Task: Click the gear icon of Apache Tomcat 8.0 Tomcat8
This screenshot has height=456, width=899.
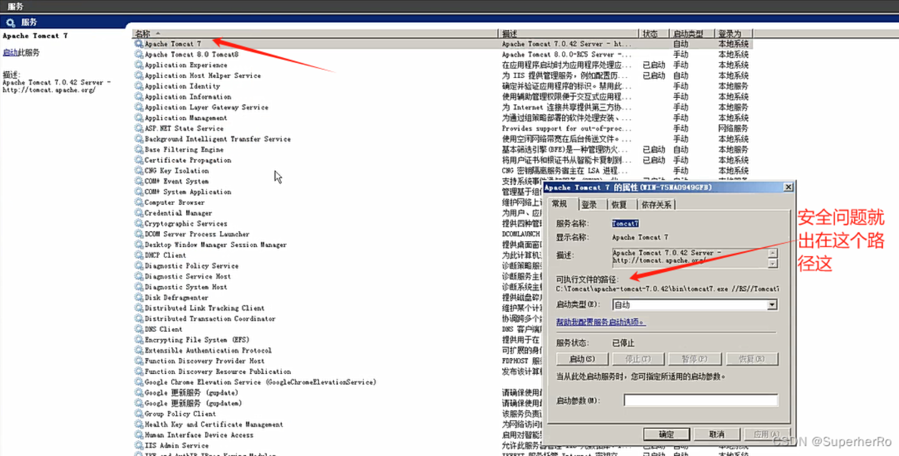Action: [139, 55]
